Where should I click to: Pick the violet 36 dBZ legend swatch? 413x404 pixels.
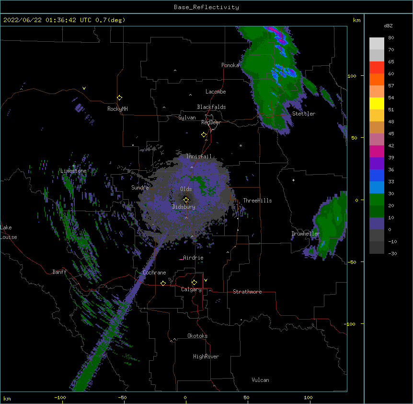pos(377,164)
